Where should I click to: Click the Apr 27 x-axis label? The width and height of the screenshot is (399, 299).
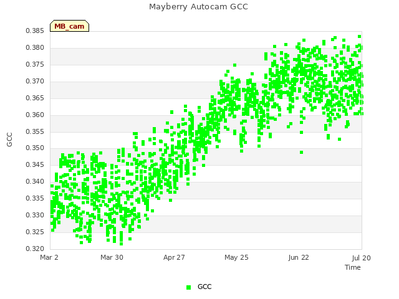pyautogui.click(x=174, y=257)
